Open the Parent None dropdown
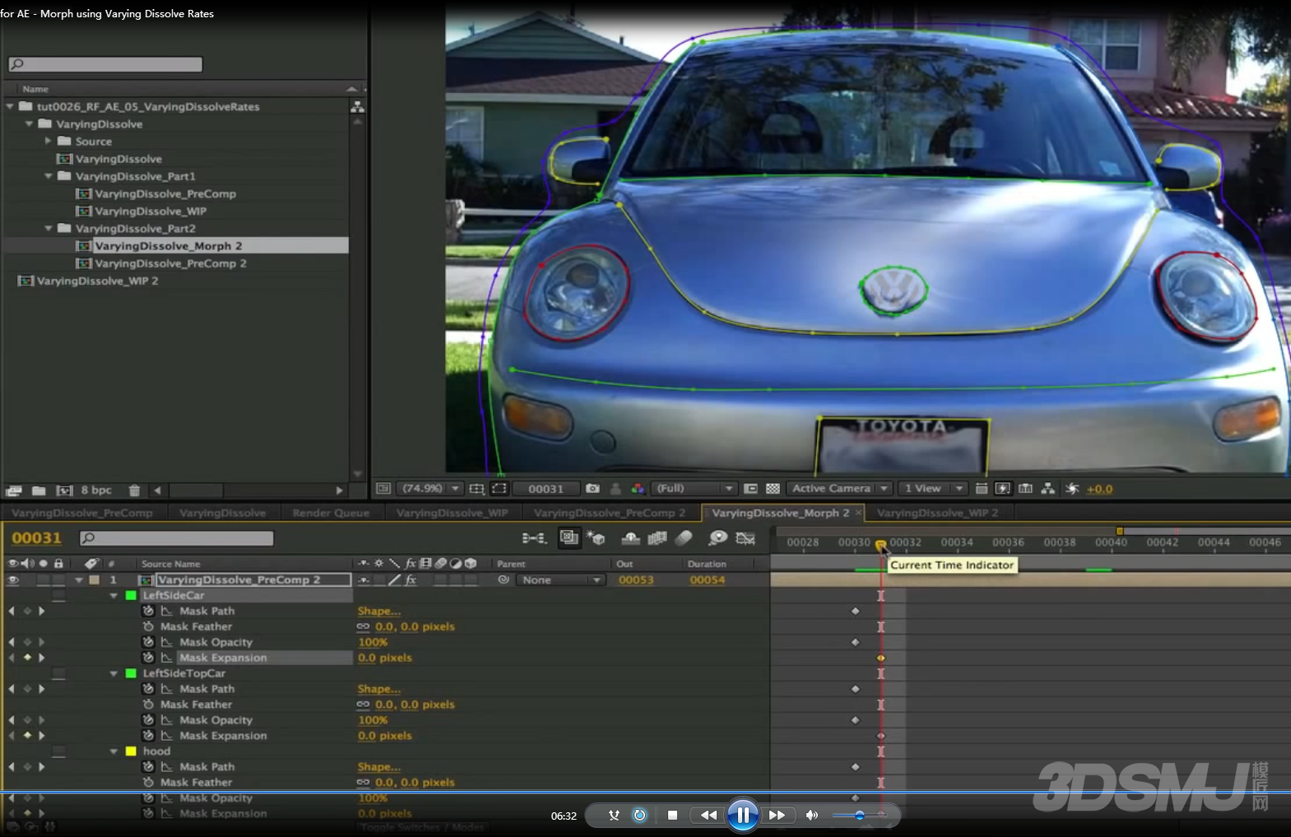The width and height of the screenshot is (1291, 837). (x=560, y=579)
